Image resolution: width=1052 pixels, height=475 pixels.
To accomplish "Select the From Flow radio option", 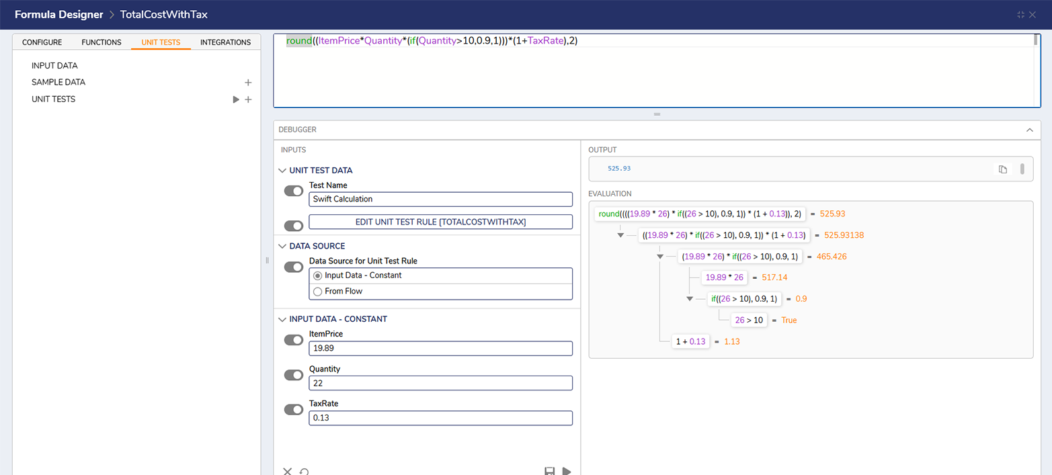I will click(x=318, y=292).
